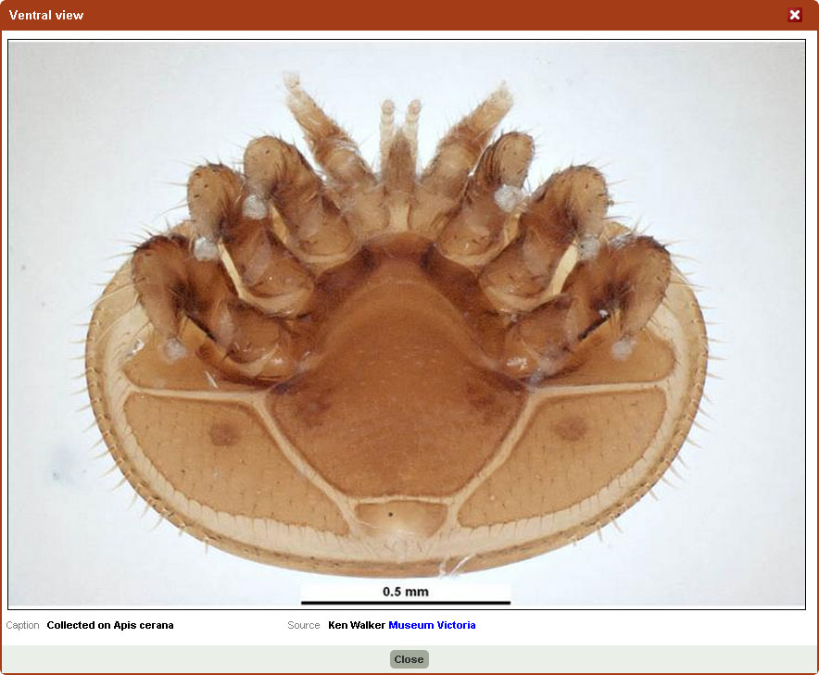Image resolution: width=819 pixels, height=675 pixels.
Task: Click the dark spot on the left plate
Action: point(222,433)
